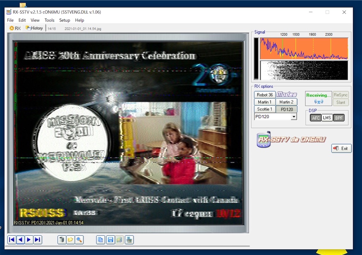Screen dimensions: 362x255
Task: Click the 14/15 image counter
Action: click(52, 29)
